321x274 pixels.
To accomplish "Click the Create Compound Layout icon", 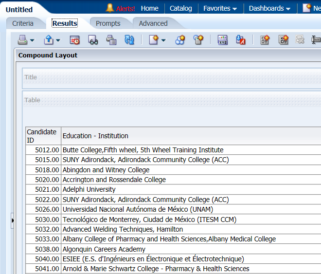I will [x=265, y=40].
